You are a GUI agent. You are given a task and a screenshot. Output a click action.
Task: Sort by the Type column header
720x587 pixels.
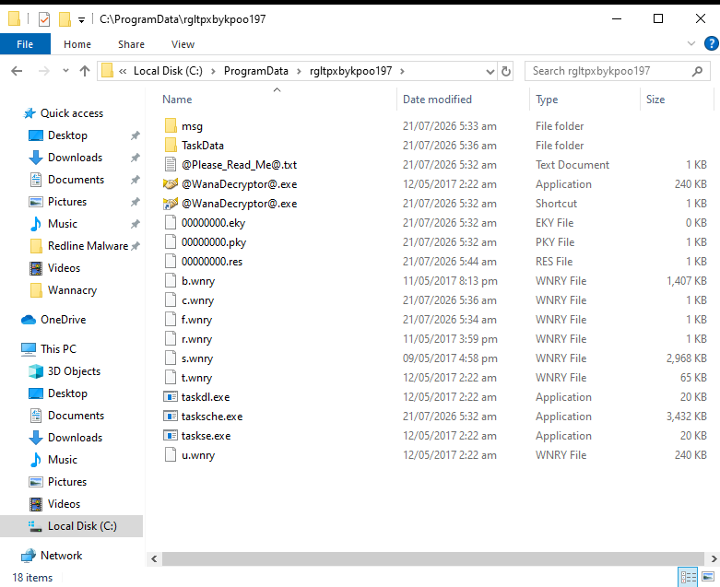click(x=547, y=100)
